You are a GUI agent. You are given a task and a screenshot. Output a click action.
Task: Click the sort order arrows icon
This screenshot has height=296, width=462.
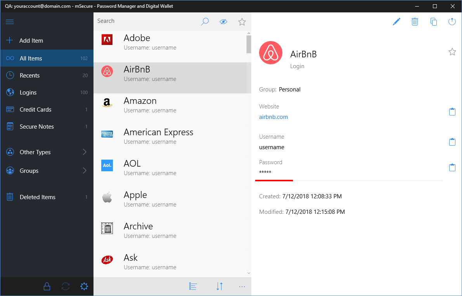pos(220,286)
